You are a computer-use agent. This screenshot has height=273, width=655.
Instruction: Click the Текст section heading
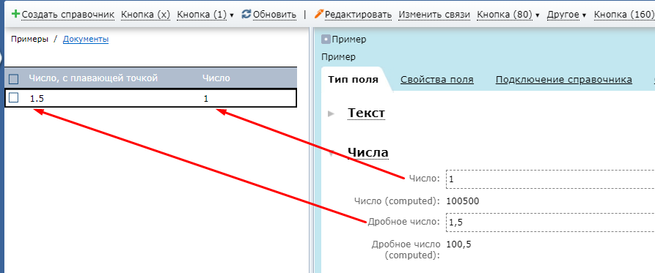click(x=366, y=113)
